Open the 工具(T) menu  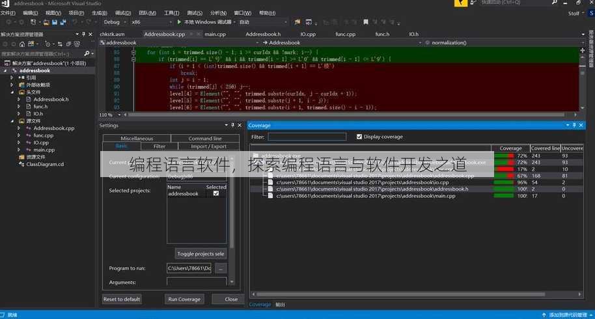click(x=171, y=13)
